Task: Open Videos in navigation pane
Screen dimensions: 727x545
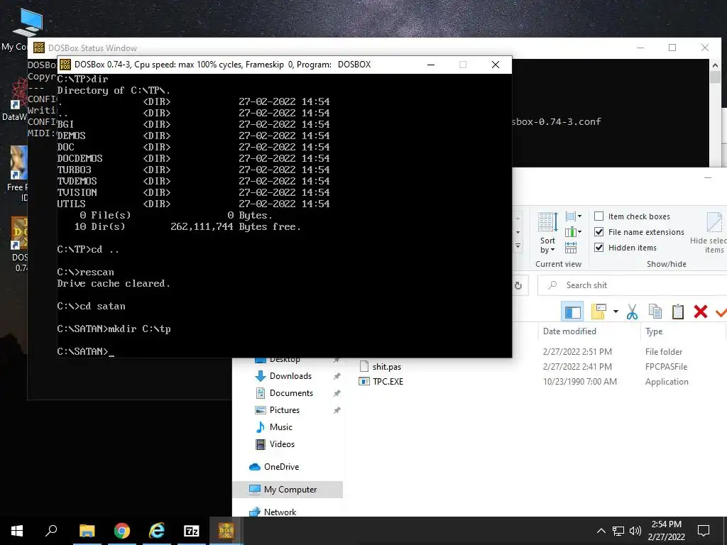Action: [x=282, y=444]
